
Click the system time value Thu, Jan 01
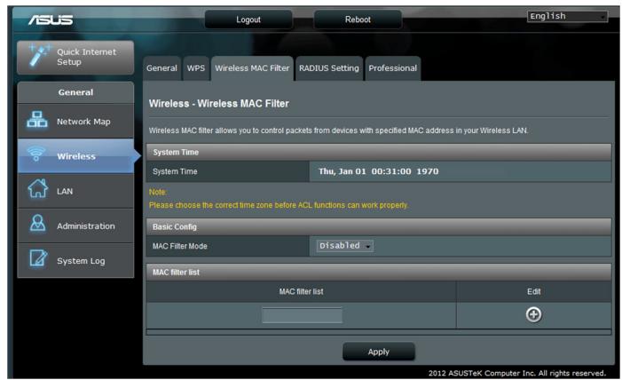pos(379,171)
